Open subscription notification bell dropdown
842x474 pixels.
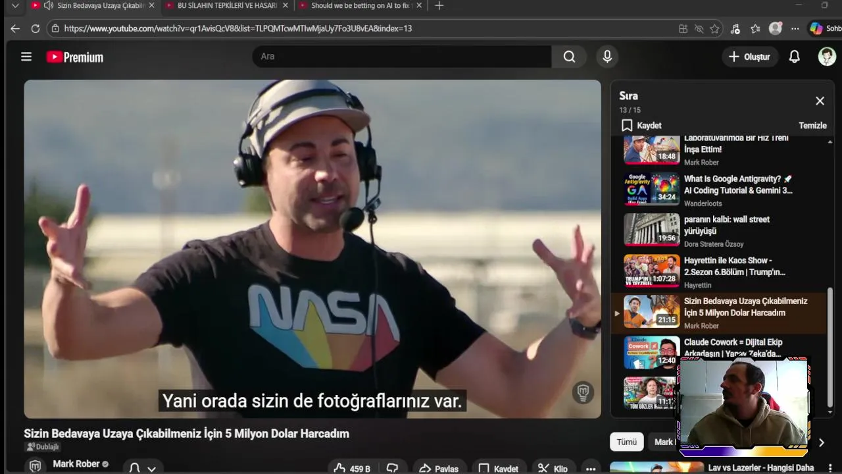(143, 467)
